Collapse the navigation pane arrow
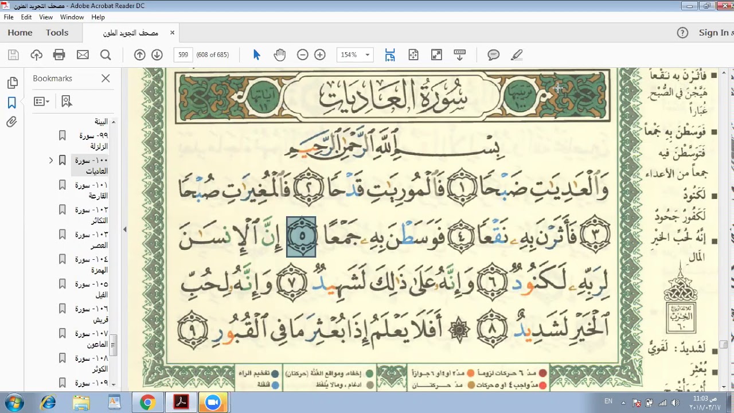Image resolution: width=734 pixels, height=413 pixels. (x=124, y=229)
